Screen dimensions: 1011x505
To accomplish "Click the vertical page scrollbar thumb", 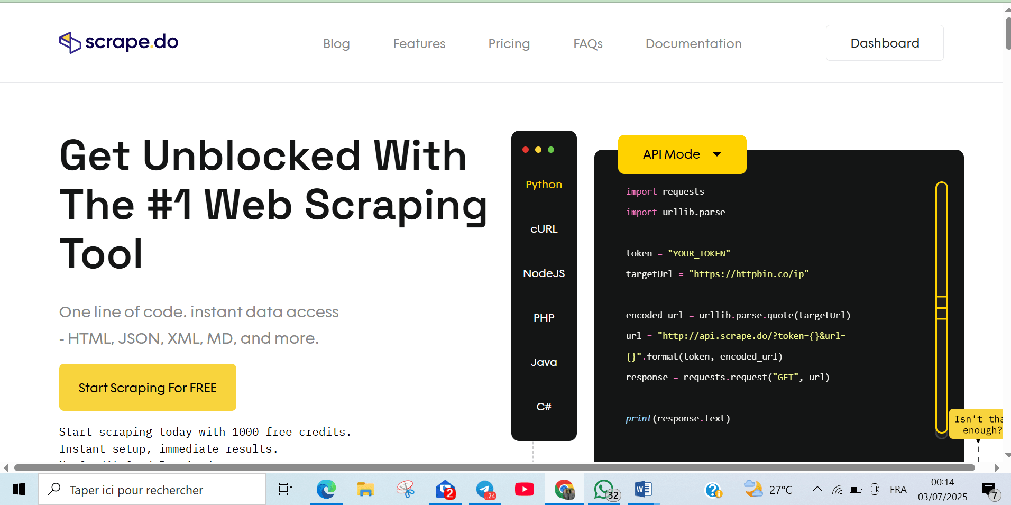I will pos(1008,34).
